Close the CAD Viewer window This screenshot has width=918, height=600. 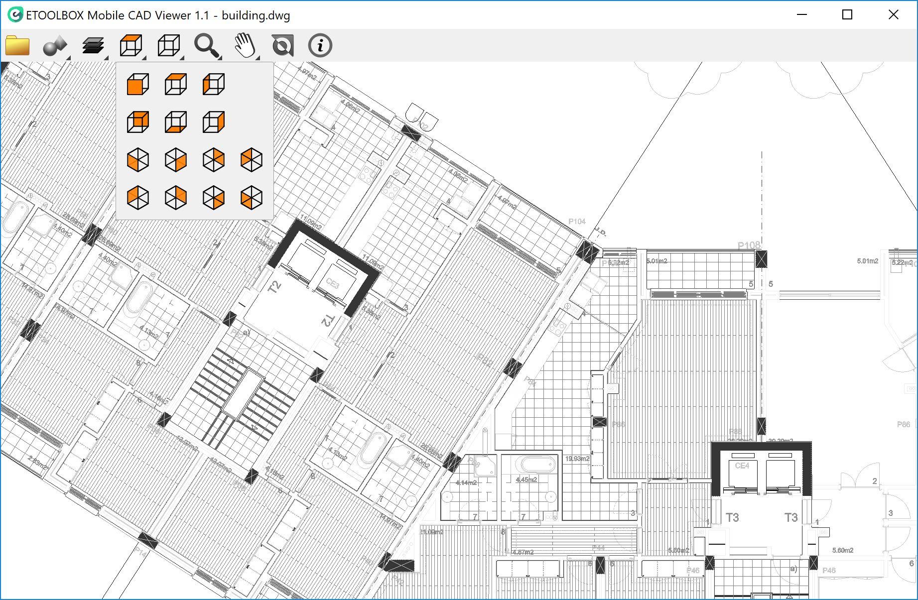click(894, 14)
